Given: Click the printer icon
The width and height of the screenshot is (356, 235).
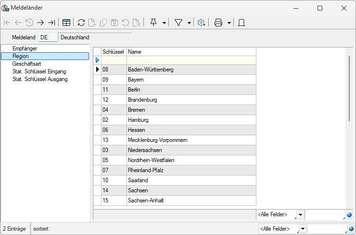Looking at the screenshot, I should coord(218,23).
